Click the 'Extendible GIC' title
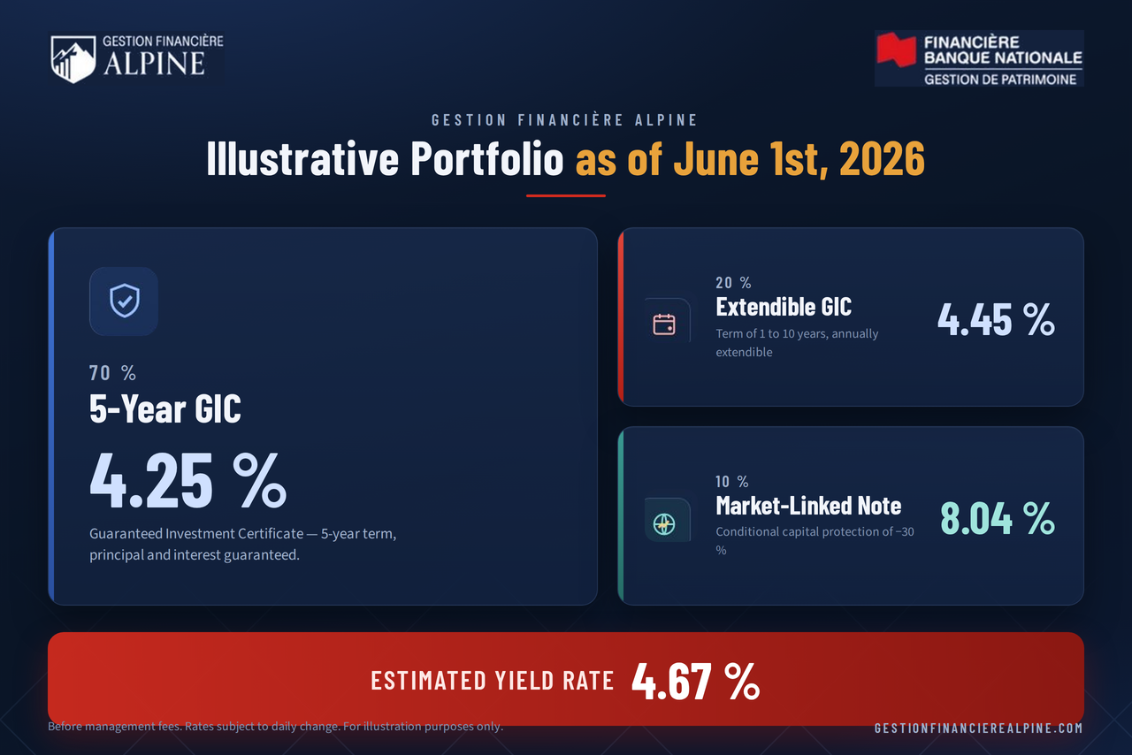Screen dimensions: 1132x755 pyautogui.click(x=784, y=307)
